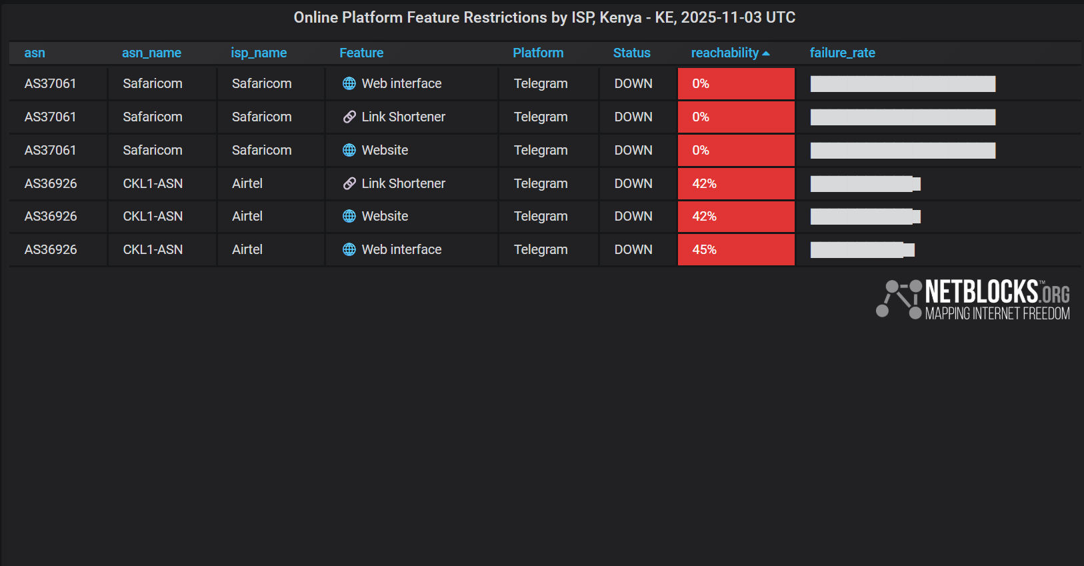Sort table by asn column header
The image size is (1084, 566).
point(35,53)
